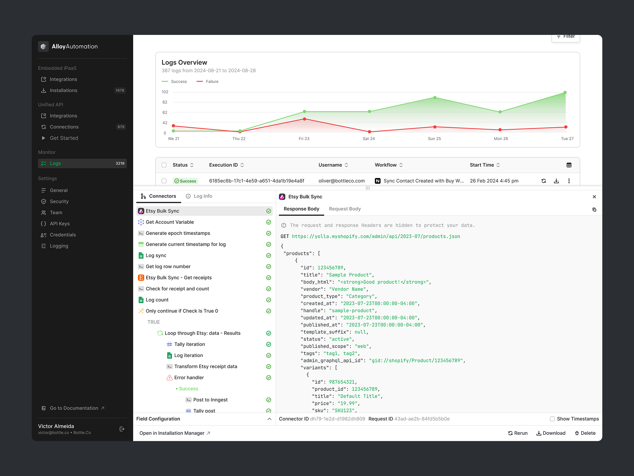Screen dimensions: 634x476
Task: Toggle the select-all checkbox in table header
Action: 164,165
